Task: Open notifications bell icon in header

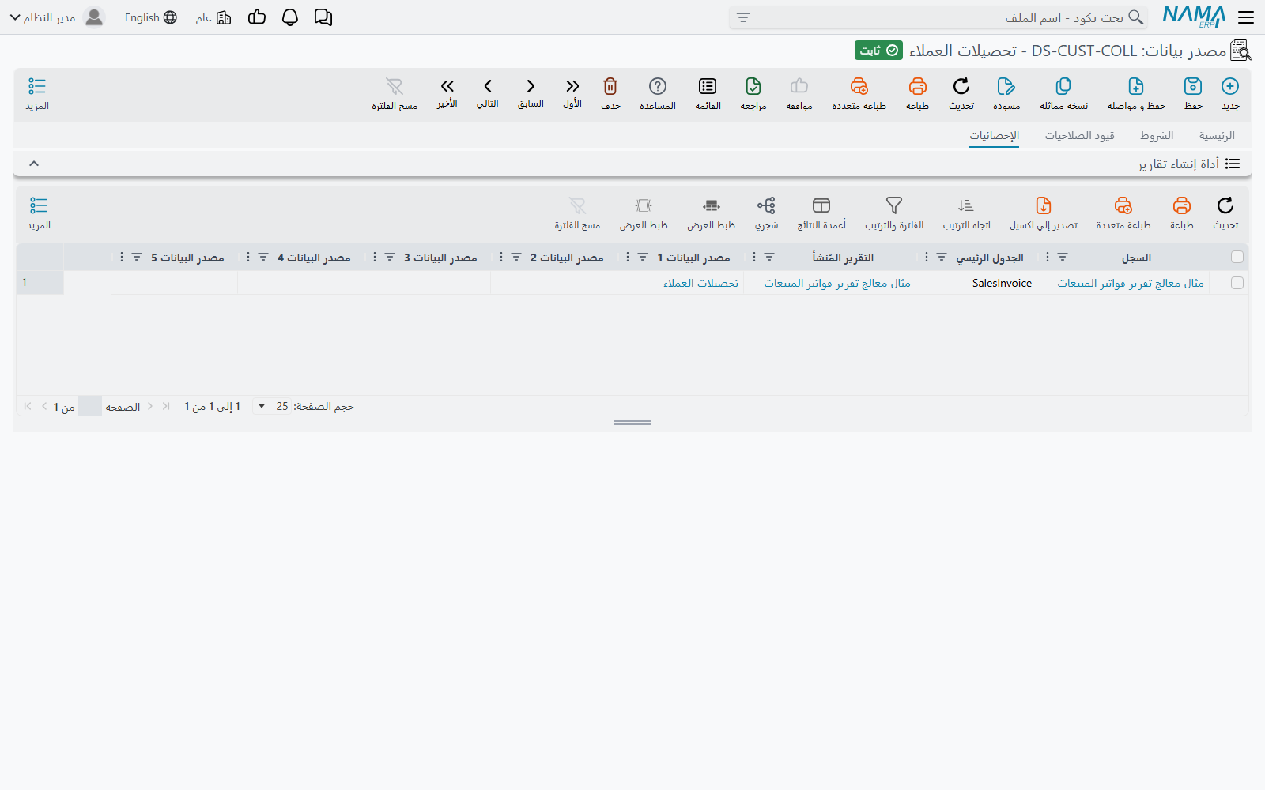Action: tap(290, 17)
